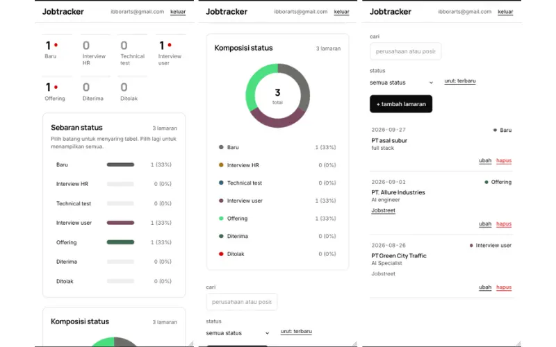
Task: Click the Offering status badge on 2026-09-01 entry
Action: [x=498, y=182]
